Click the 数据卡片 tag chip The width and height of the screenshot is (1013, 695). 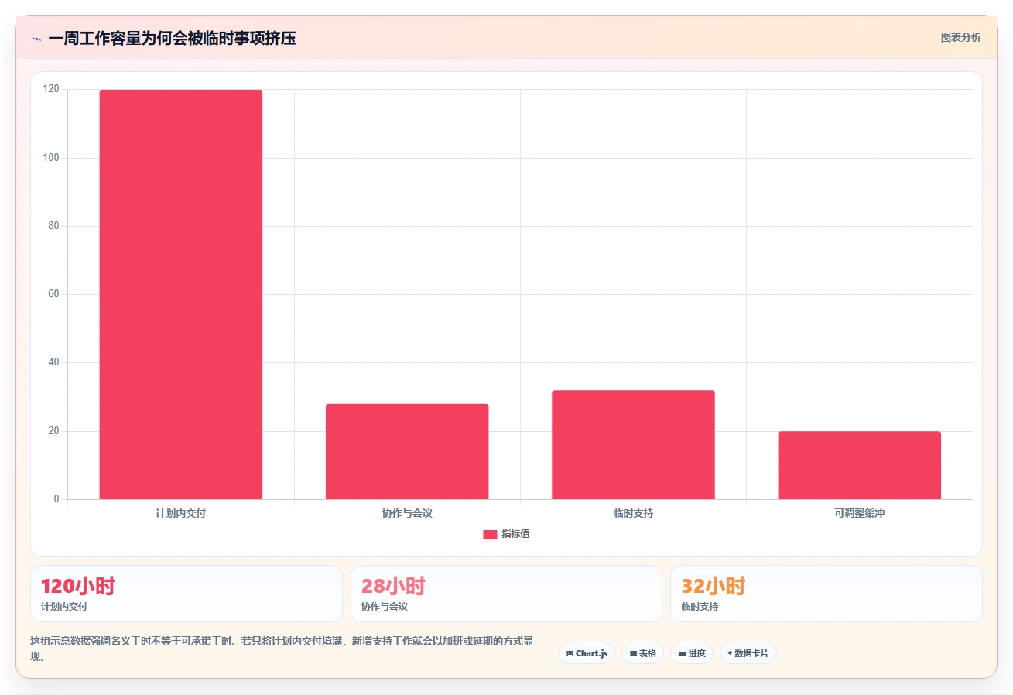point(748,653)
